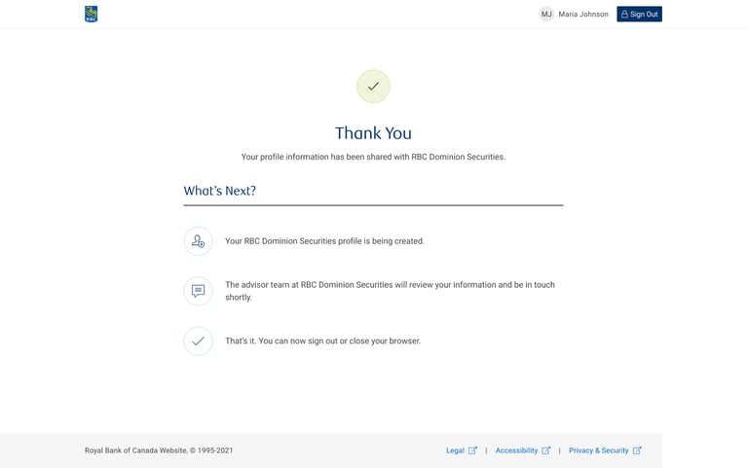Click external link icon beside Privacy & Security

[x=637, y=450]
